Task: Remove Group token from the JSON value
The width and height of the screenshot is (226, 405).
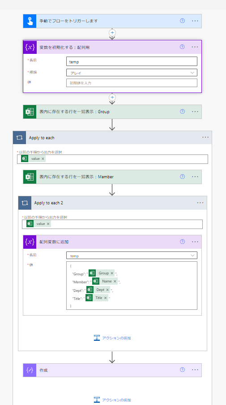Action: pos(112,273)
